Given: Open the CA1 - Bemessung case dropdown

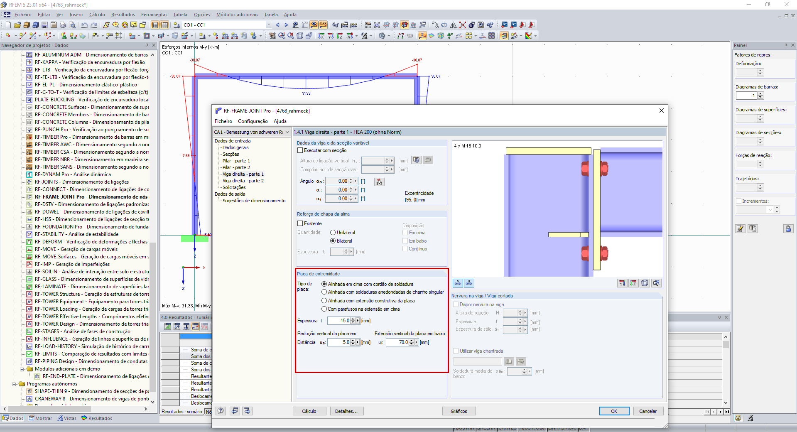Looking at the screenshot, I should coord(287,132).
